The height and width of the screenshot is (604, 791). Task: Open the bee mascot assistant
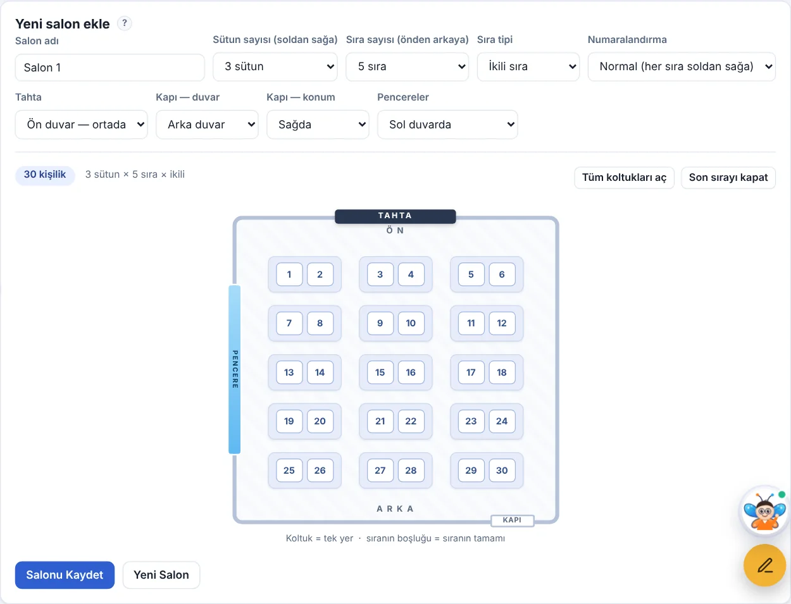764,511
